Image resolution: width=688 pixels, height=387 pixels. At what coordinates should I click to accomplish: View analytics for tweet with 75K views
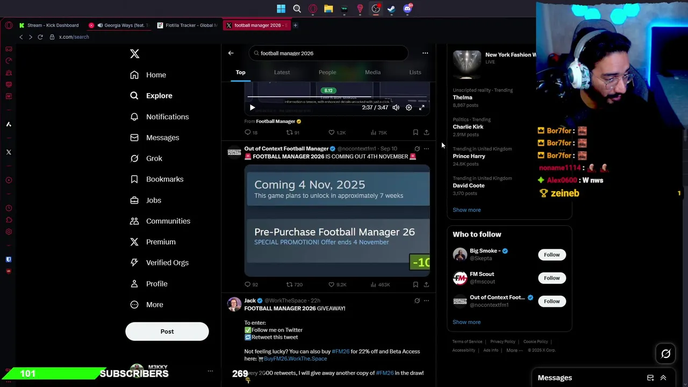[x=378, y=132]
